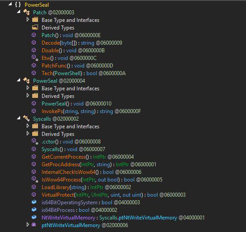The image size is (246, 232).
Task: Open .cctor() : void static constructor
Action: pyautogui.click(x=71, y=142)
